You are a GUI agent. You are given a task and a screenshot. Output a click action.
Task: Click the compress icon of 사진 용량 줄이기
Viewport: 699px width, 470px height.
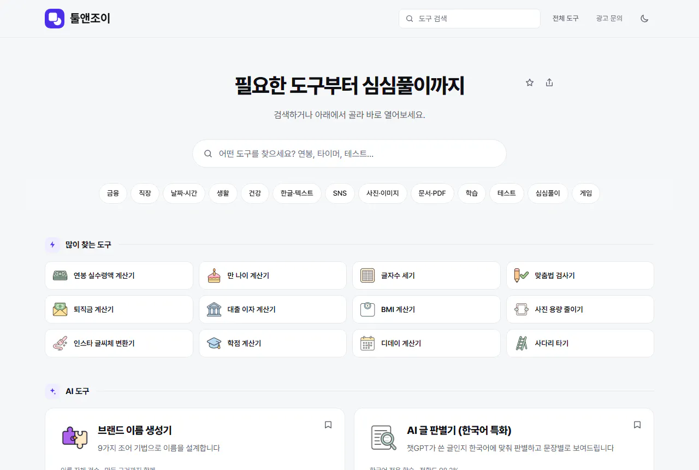[521, 309]
